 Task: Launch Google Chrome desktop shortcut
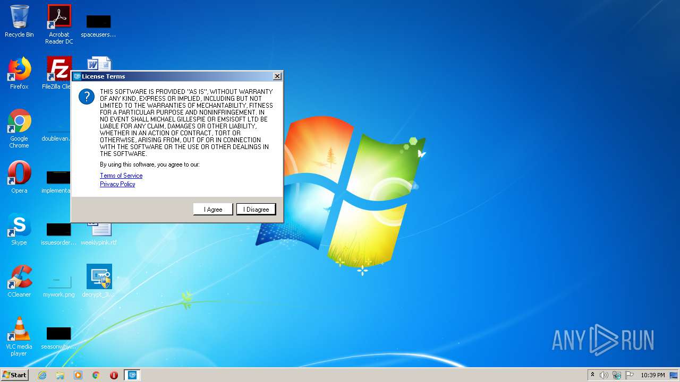pos(19,128)
